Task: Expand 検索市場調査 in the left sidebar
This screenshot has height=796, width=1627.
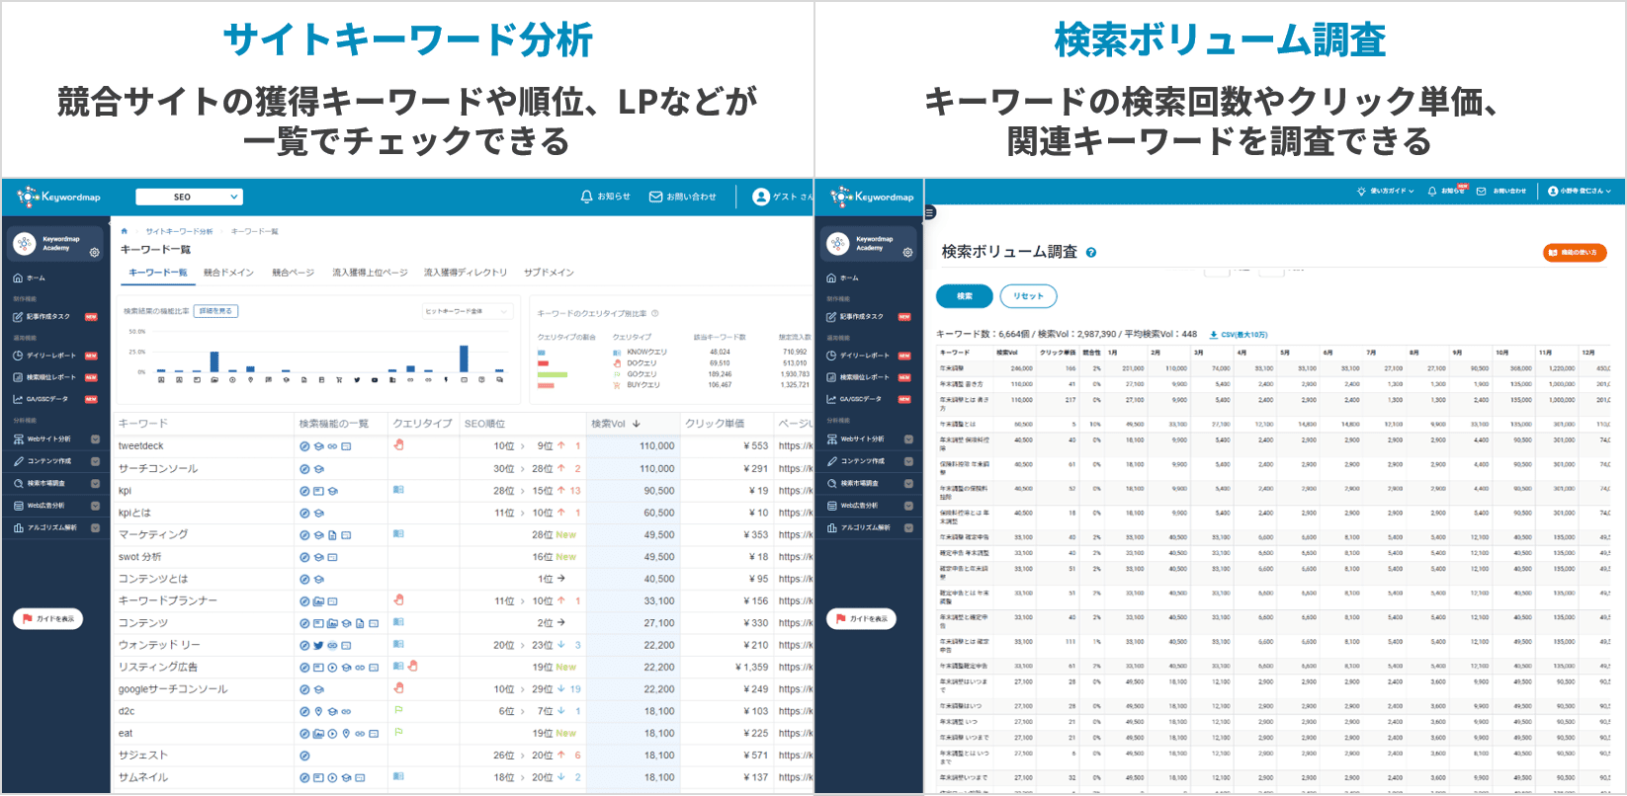Action: pos(95,483)
